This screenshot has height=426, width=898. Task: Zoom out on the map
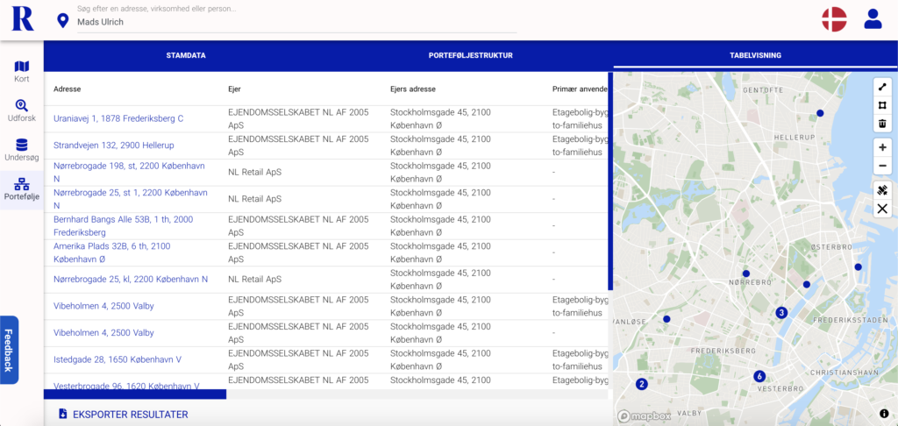tap(882, 166)
